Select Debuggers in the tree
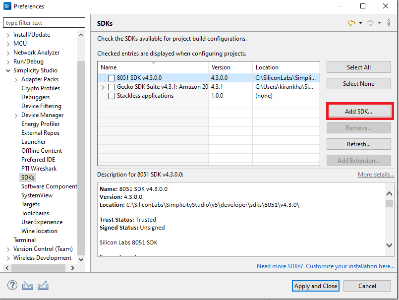Image resolution: width=399 pixels, height=300 pixels. 35,97
